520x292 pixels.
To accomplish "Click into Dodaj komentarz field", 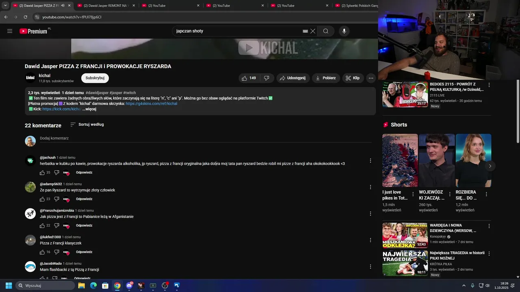I will pos(206,138).
